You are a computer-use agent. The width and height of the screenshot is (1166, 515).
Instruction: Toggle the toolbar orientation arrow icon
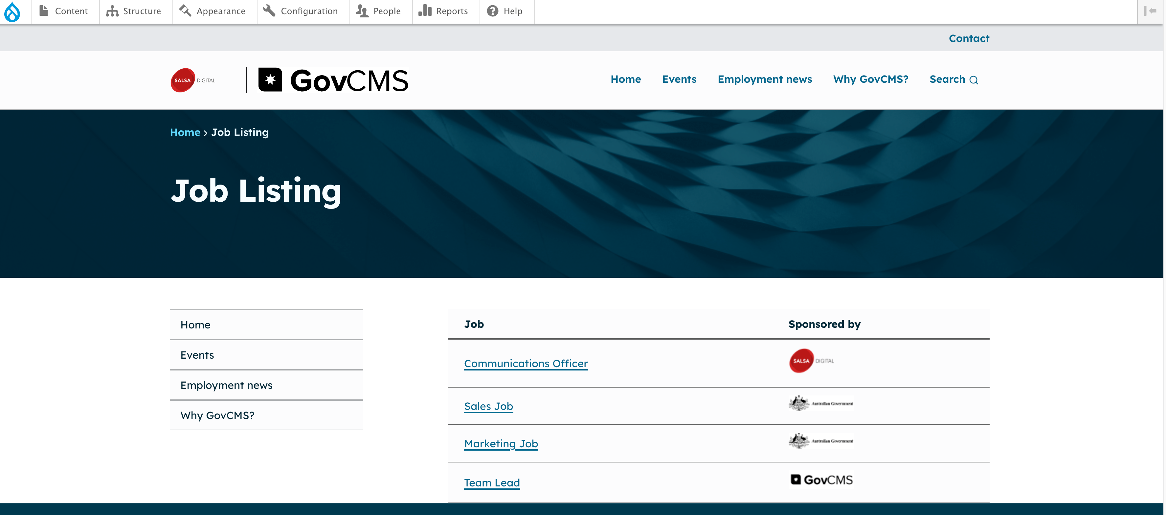point(1150,11)
